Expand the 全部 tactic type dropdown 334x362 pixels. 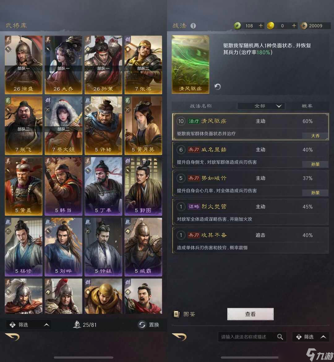pos(261,106)
